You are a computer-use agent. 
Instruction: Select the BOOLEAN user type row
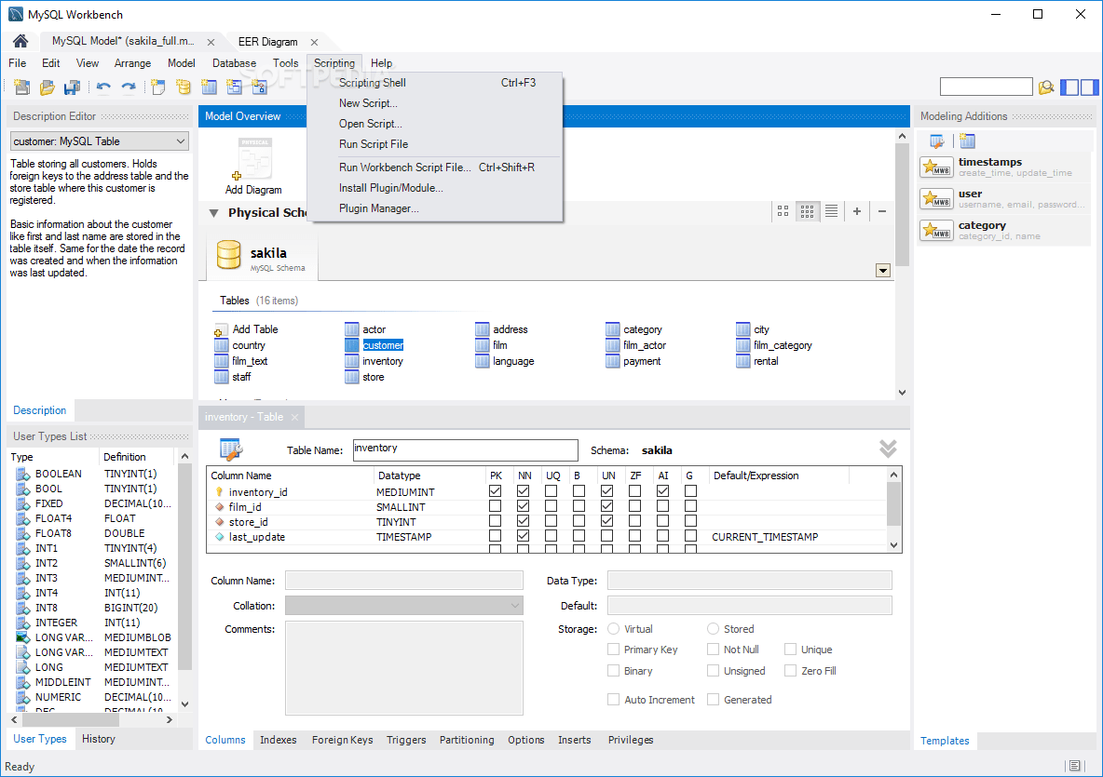93,475
